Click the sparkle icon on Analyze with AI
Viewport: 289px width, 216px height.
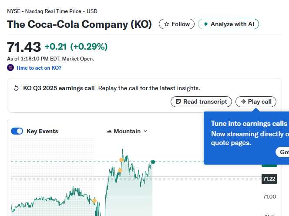tap(205, 24)
